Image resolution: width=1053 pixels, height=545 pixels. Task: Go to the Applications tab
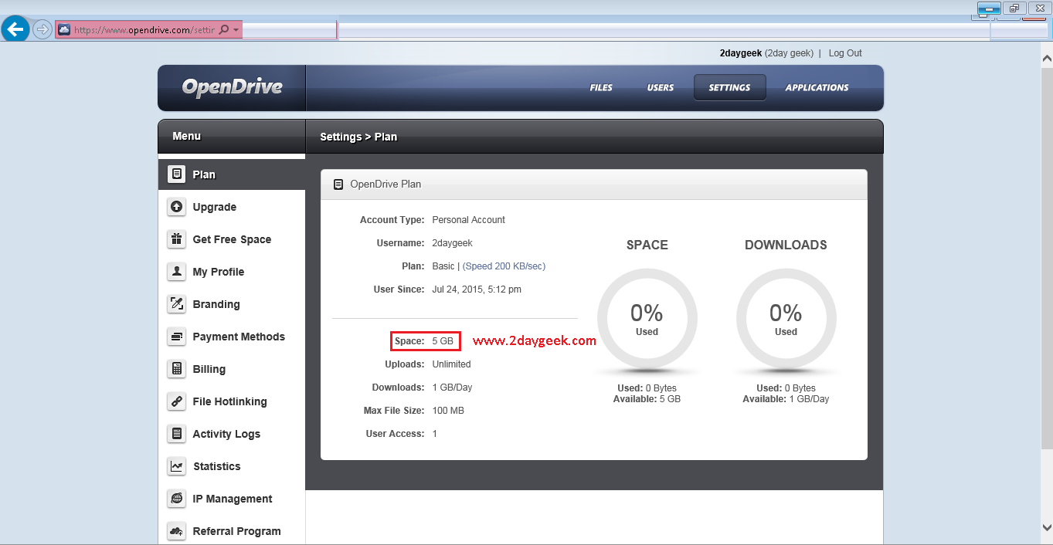(817, 87)
